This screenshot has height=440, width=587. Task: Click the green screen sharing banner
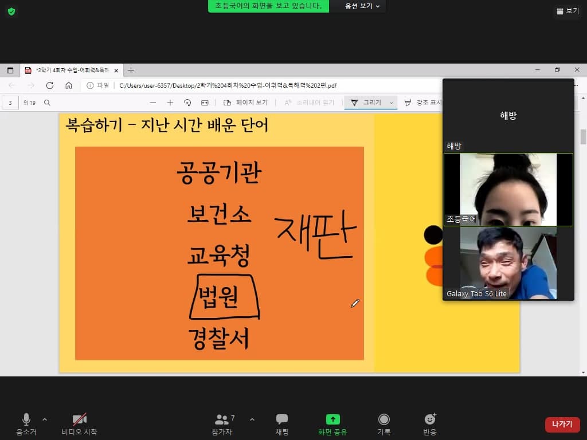coord(268,6)
